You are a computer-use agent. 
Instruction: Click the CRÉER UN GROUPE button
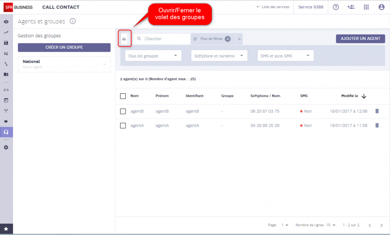click(64, 48)
